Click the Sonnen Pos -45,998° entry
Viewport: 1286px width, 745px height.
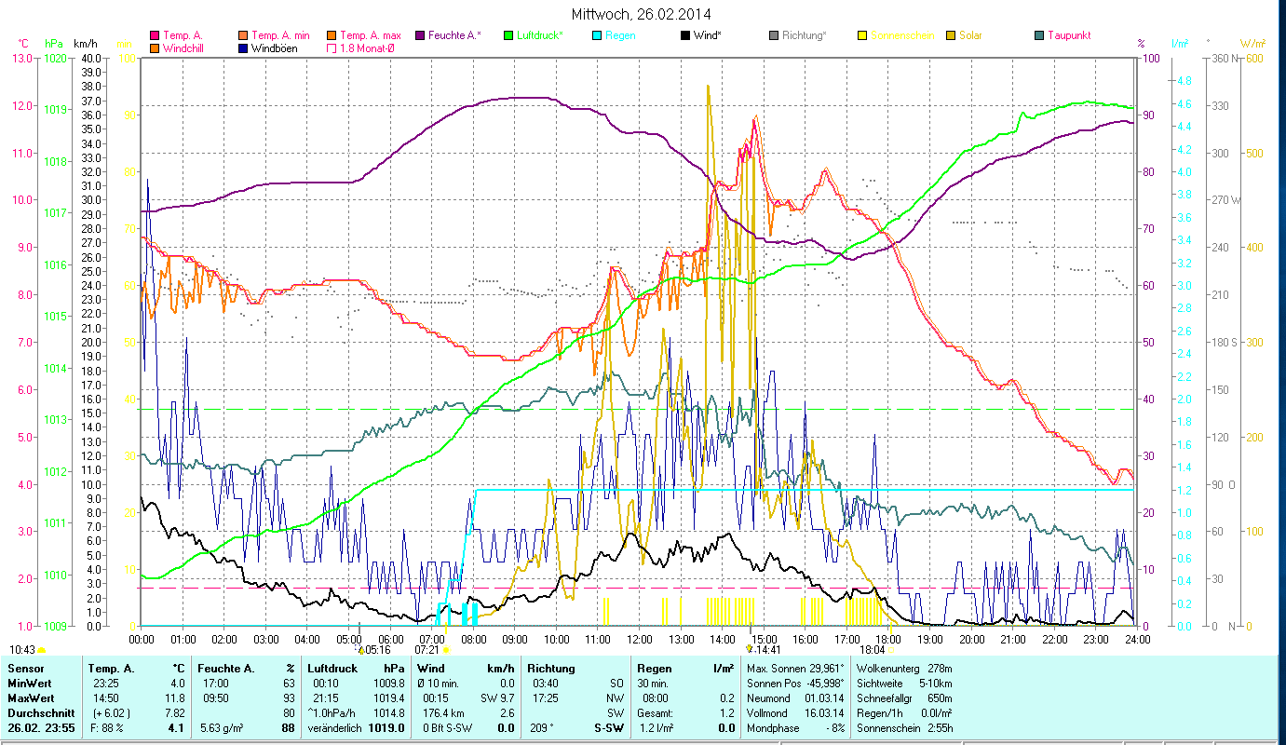pyautogui.click(x=796, y=684)
